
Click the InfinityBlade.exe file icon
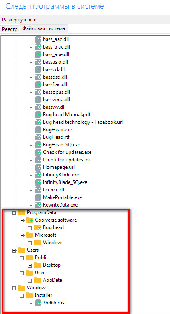(x=38, y=175)
